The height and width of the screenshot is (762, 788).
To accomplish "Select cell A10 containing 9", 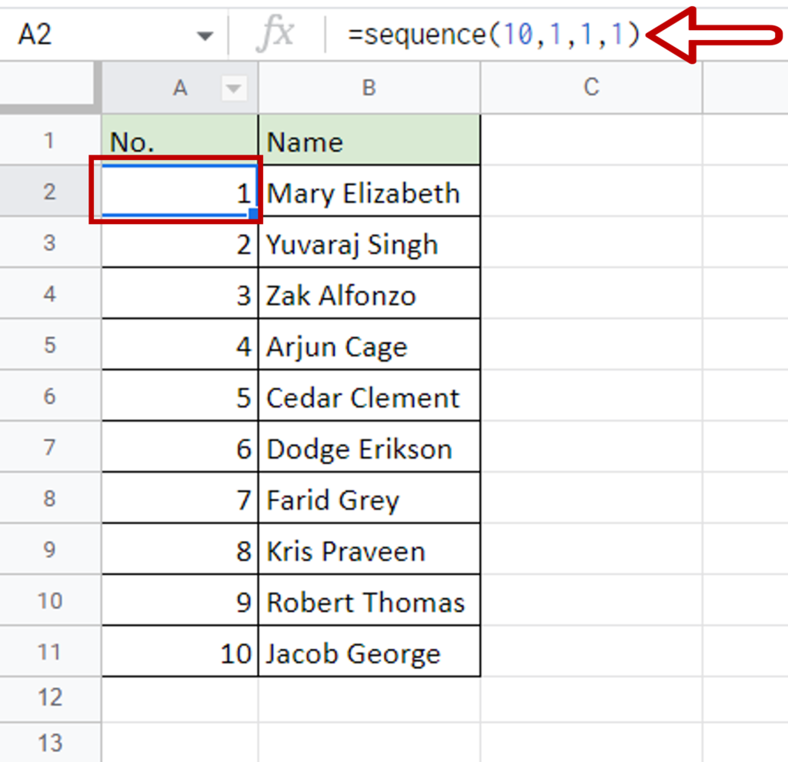I will coord(180,600).
